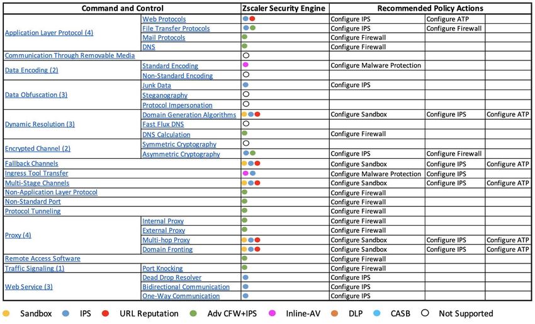The image size is (535, 324).
Task: Click the Data Encoding (2) link
Action: tap(31, 70)
